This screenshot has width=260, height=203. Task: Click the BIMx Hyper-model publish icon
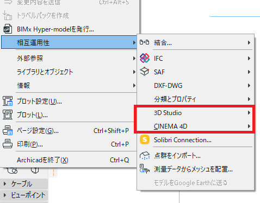tap(8, 29)
